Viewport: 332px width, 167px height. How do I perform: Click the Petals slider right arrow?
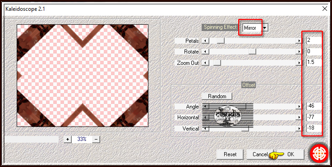(x=299, y=41)
